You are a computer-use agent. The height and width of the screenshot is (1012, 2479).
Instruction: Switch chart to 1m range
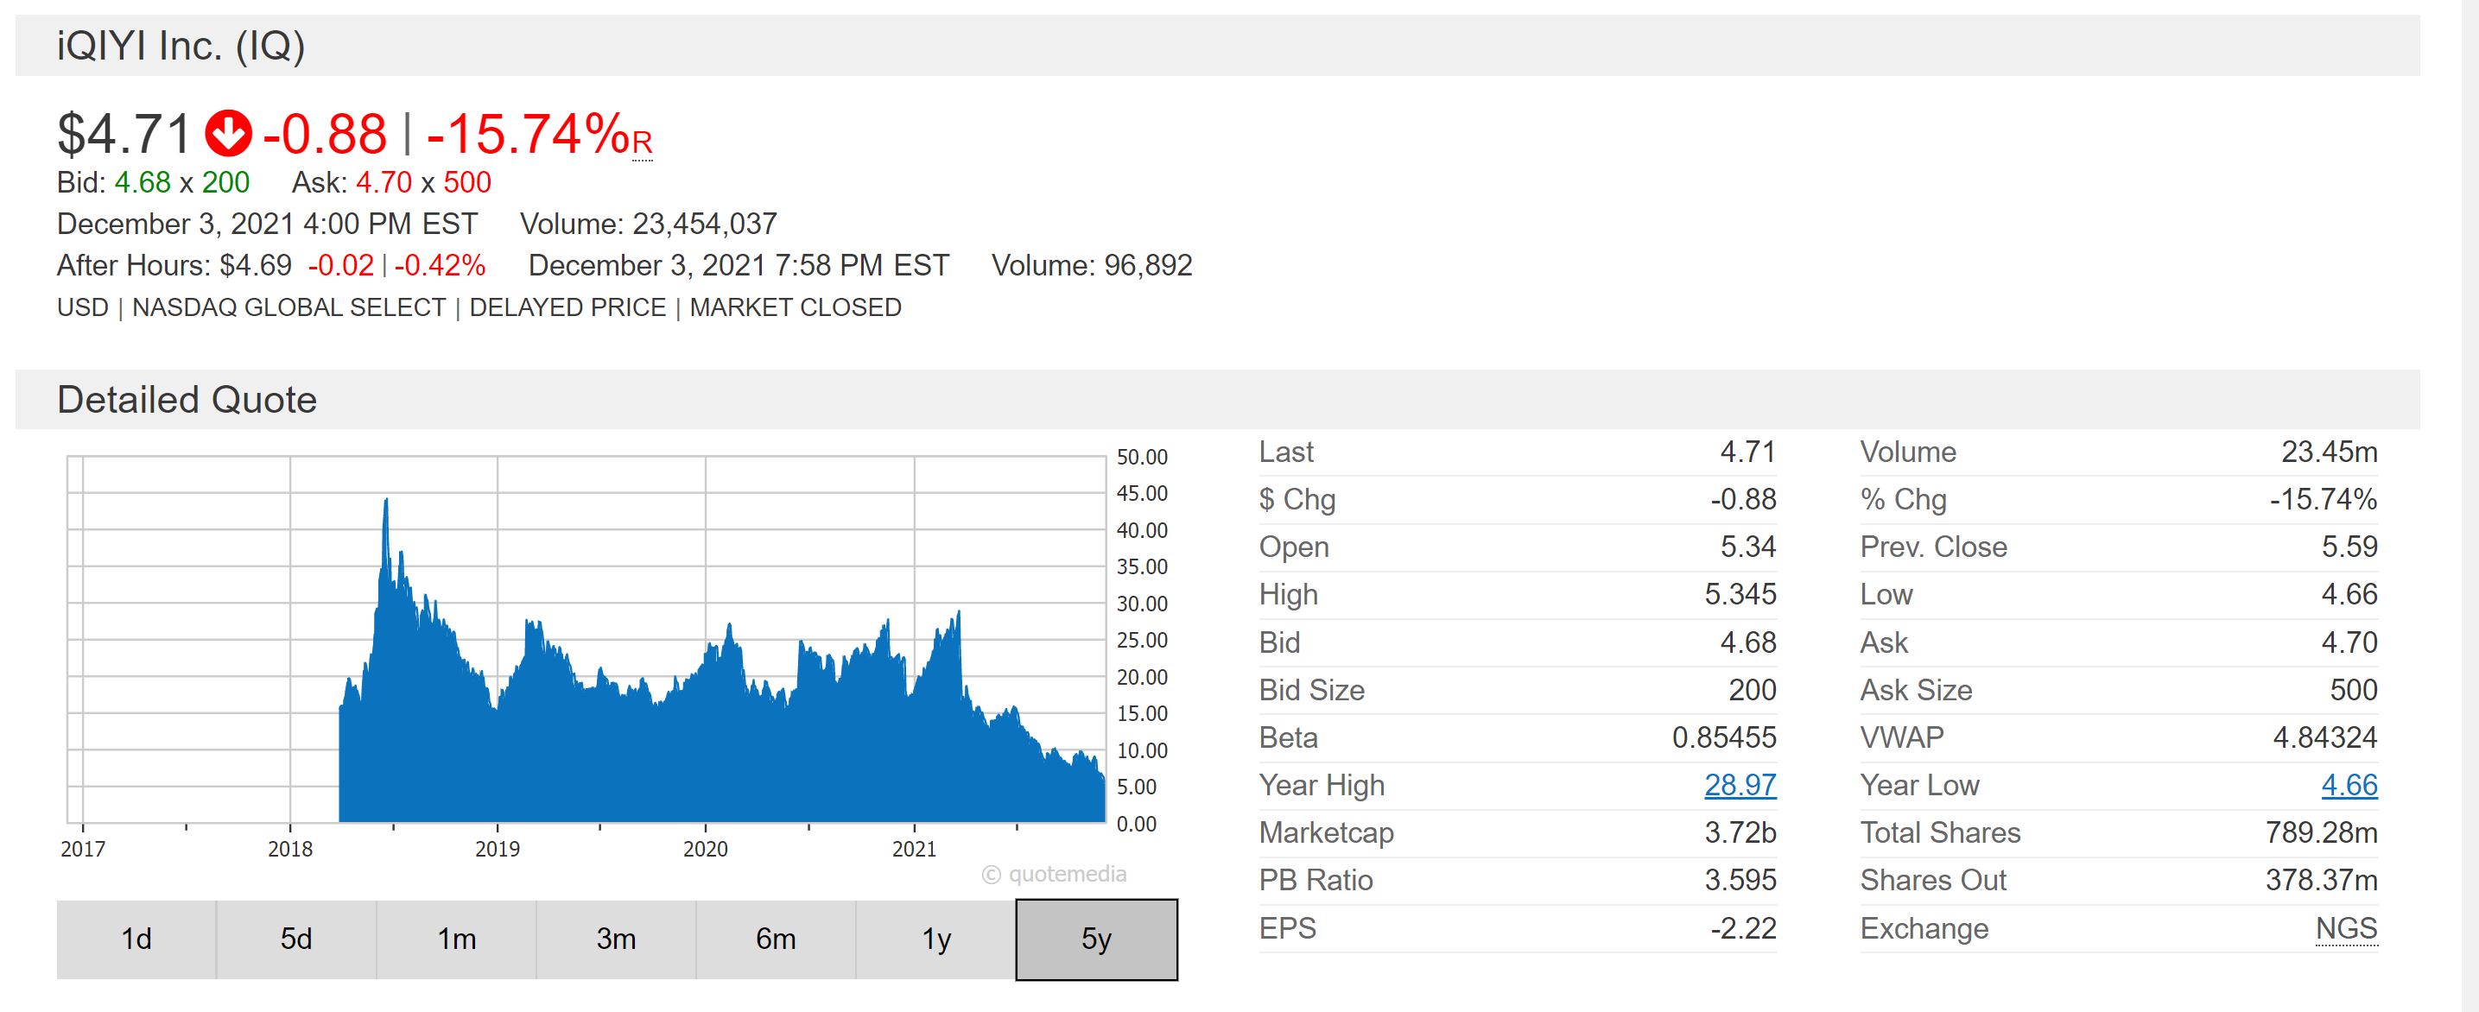(x=456, y=939)
